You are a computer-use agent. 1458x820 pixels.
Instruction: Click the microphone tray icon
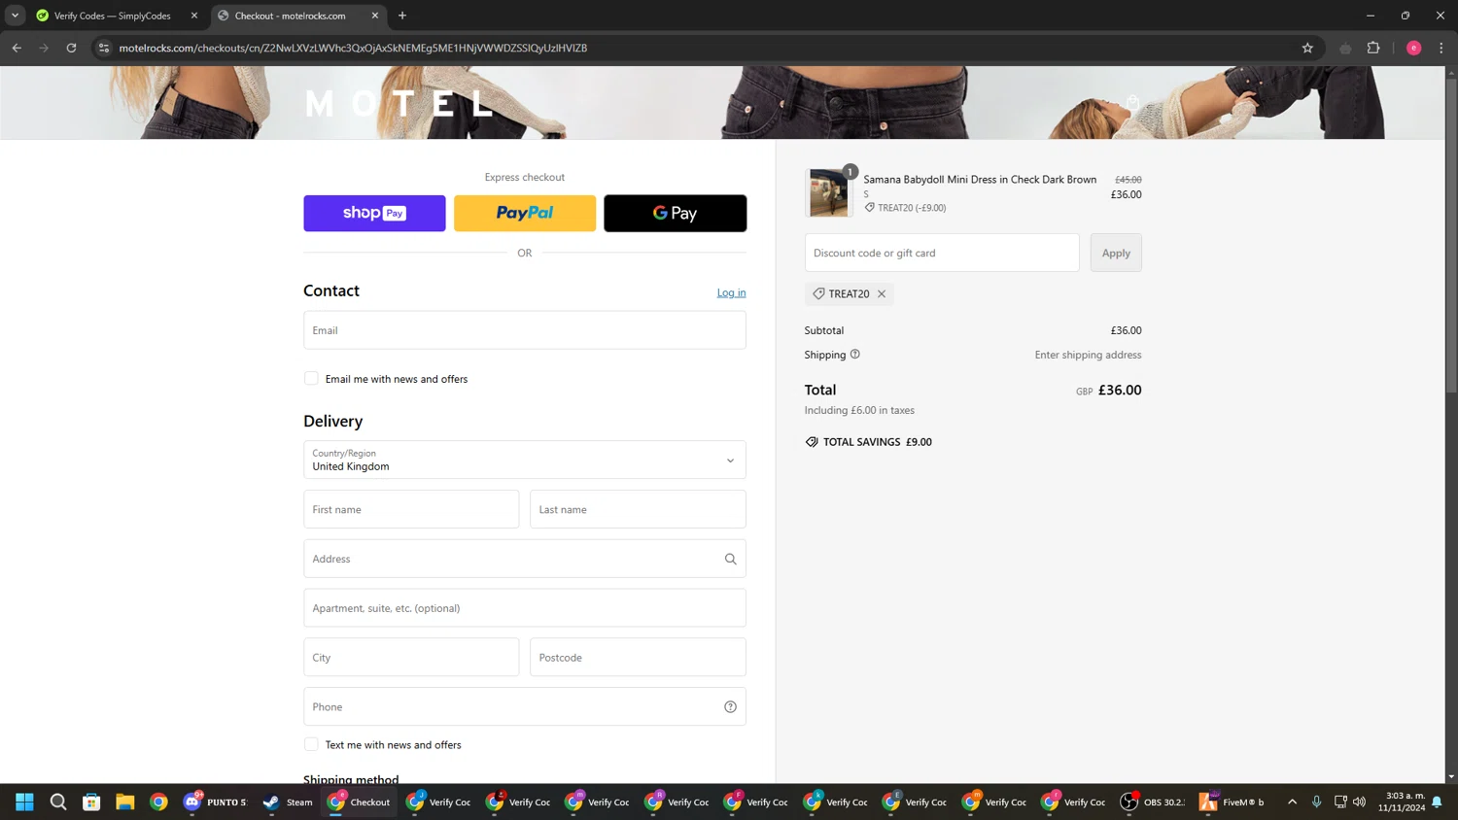click(1316, 802)
